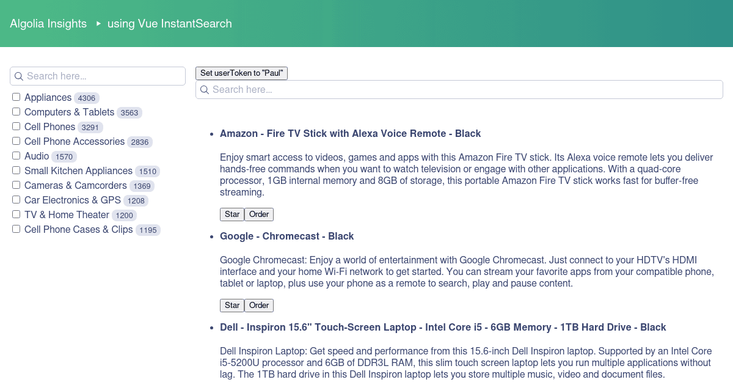Star the Amazon Fire TV Stick product
The image size is (733, 385).
(x=232, y=214)
